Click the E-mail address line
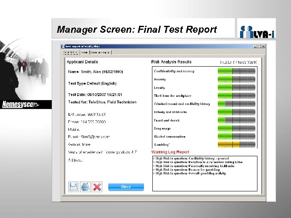Screen dimensions: 291x218 [89, 137]
